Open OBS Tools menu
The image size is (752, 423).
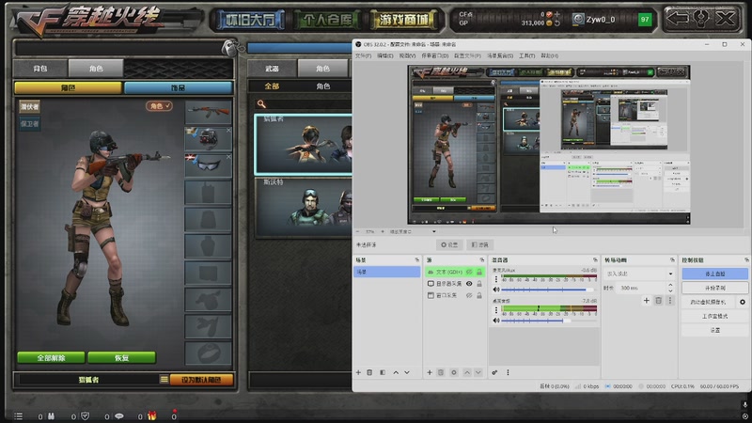click(526, 55)
